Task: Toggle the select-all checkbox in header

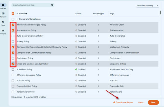Action: pos(13,14)
